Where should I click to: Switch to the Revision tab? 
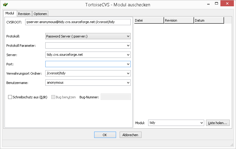[x=24, y=14]
